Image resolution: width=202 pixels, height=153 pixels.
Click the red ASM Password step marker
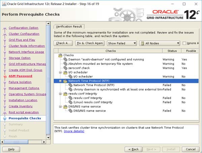point(5,76)
